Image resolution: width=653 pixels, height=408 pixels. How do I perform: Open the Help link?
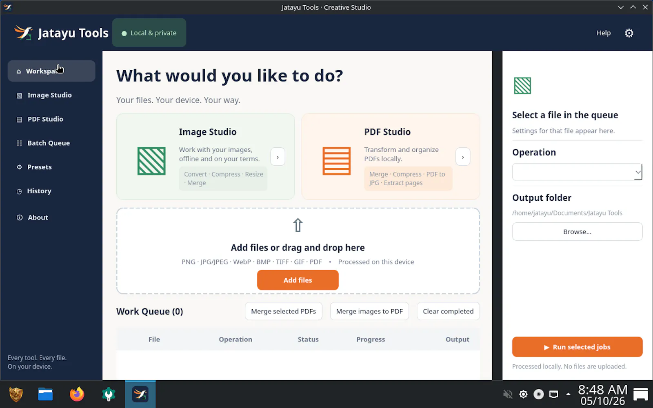603,33
